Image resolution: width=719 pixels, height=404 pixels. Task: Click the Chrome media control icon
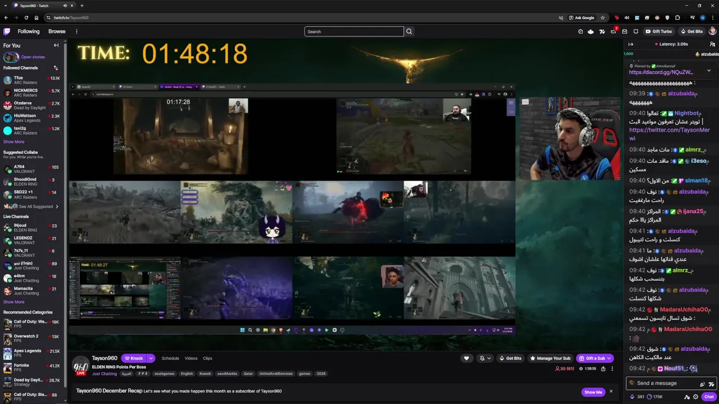tap(693, 17)
